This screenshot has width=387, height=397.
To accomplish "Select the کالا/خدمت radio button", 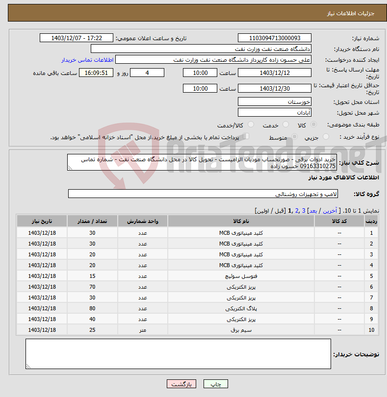I will pyautogui.click(x=251, y=124).
